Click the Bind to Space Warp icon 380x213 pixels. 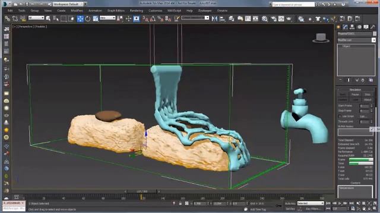coord(23,18)
